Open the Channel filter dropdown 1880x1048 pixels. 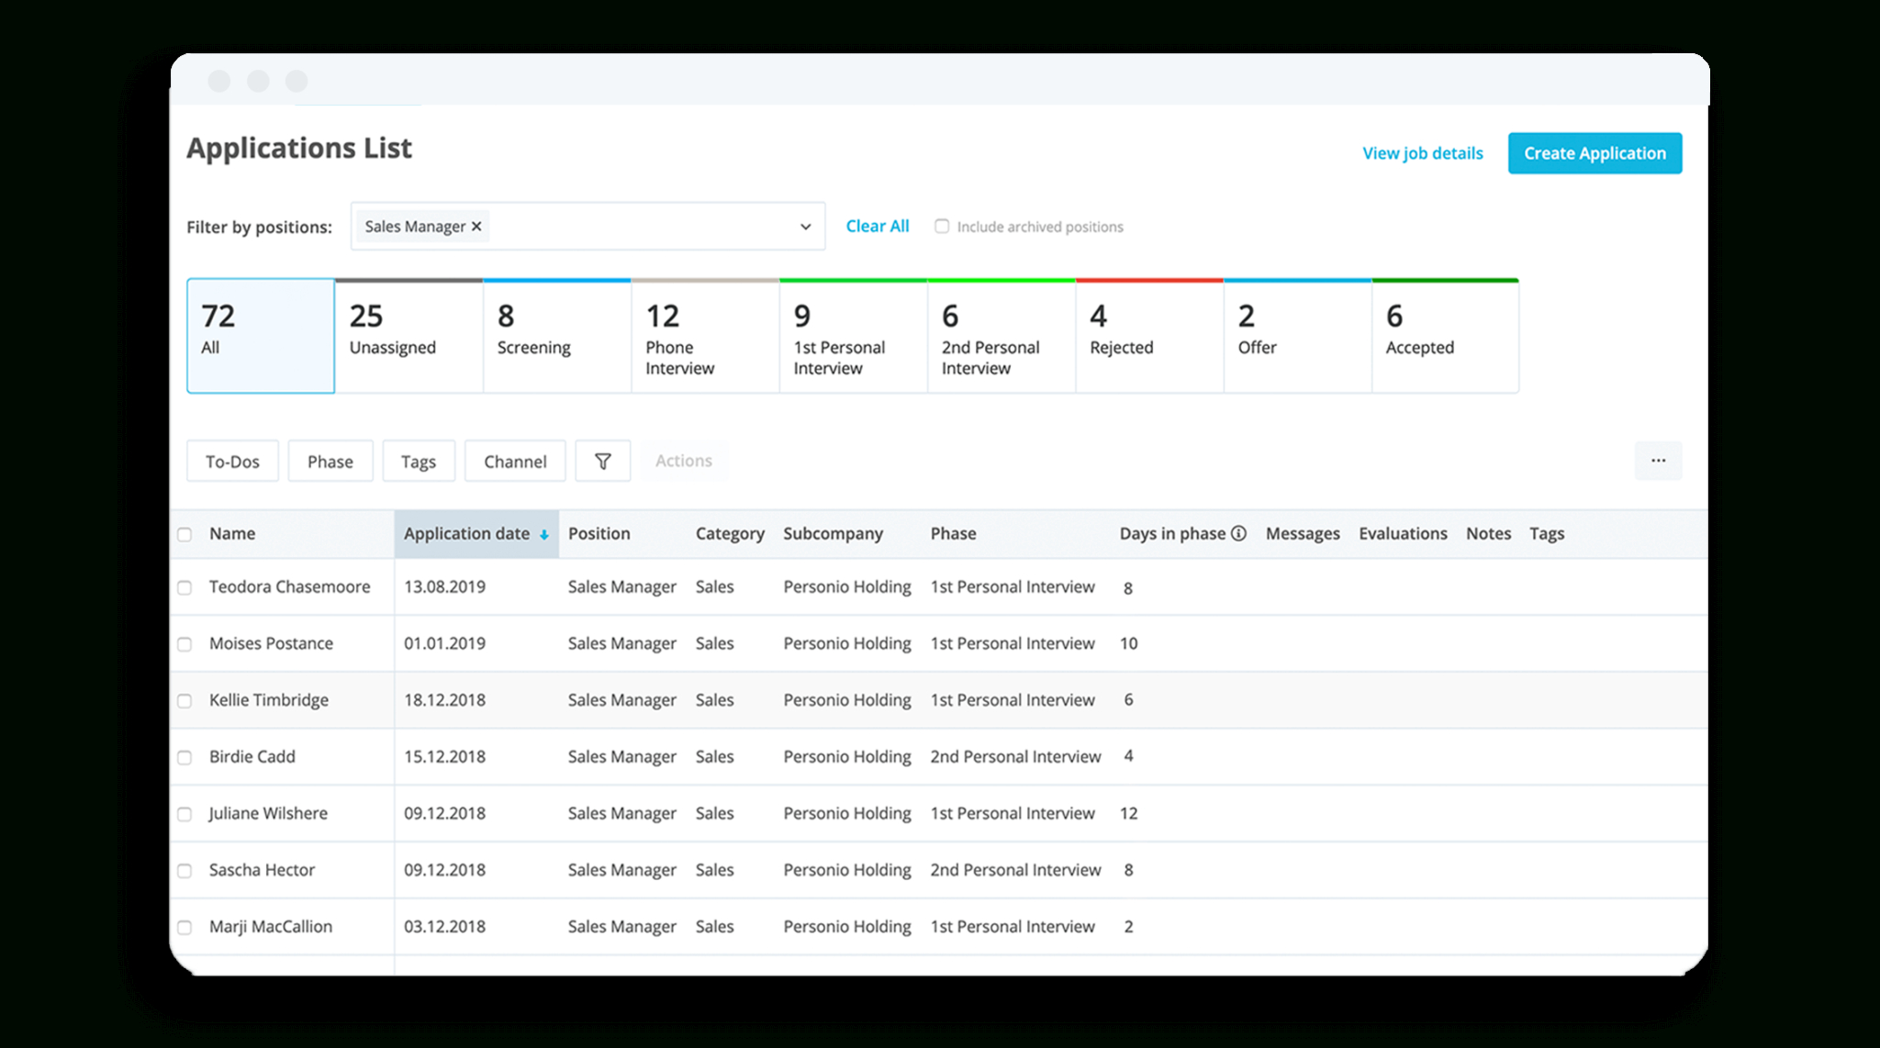click(515, 460)
